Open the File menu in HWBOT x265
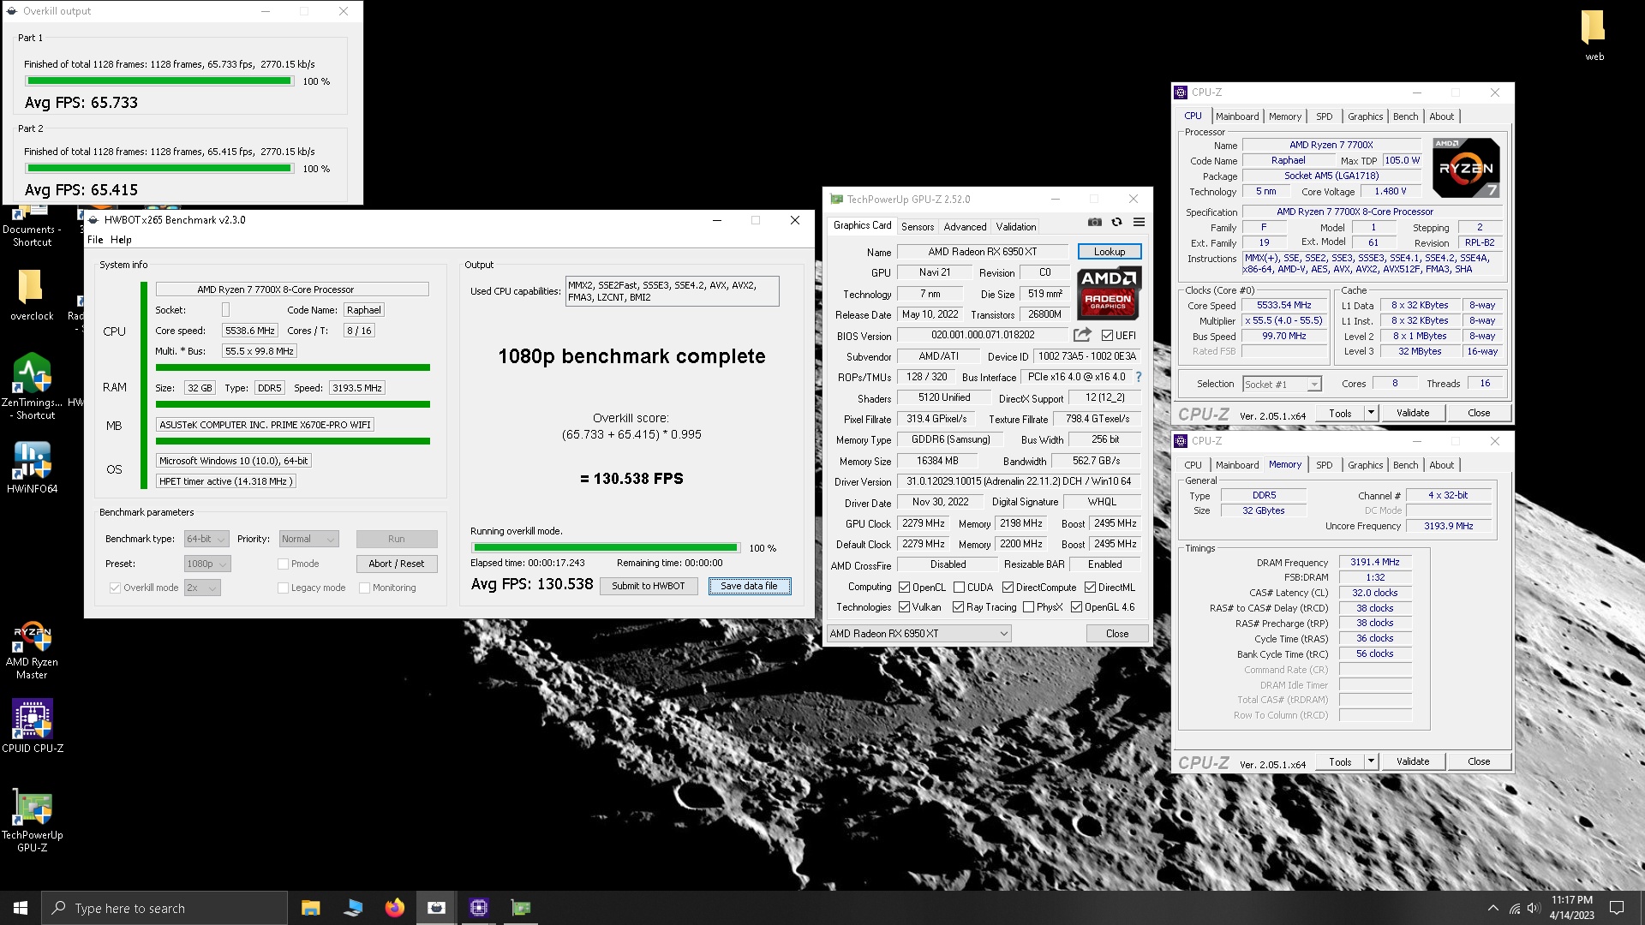The width and height of the screenshot is (1645, 925). click(95, 240)
